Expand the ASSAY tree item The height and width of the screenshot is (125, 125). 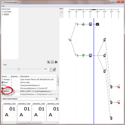pos(2,14)
